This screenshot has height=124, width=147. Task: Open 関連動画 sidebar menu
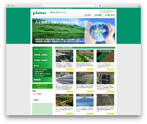tap(42, 80)
